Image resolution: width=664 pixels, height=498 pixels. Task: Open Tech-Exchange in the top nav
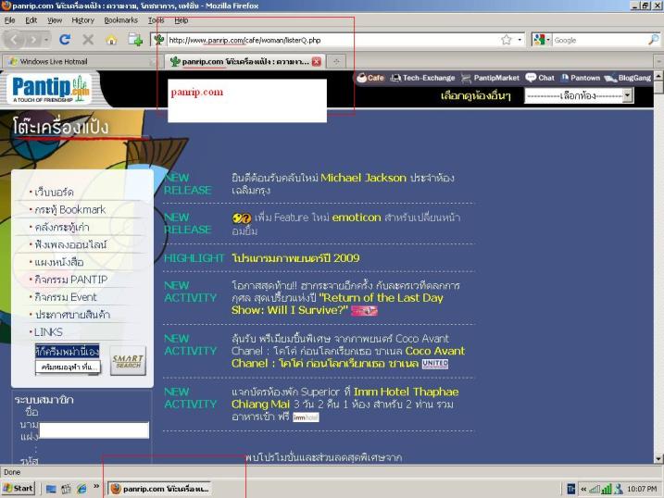[x=422, y=78]
